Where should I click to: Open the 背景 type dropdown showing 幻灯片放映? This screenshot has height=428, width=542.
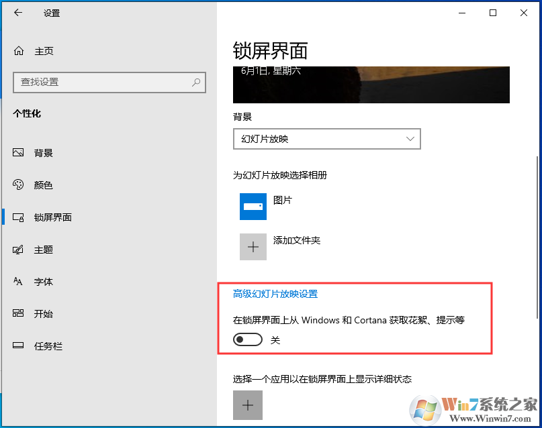coord(327,139)
